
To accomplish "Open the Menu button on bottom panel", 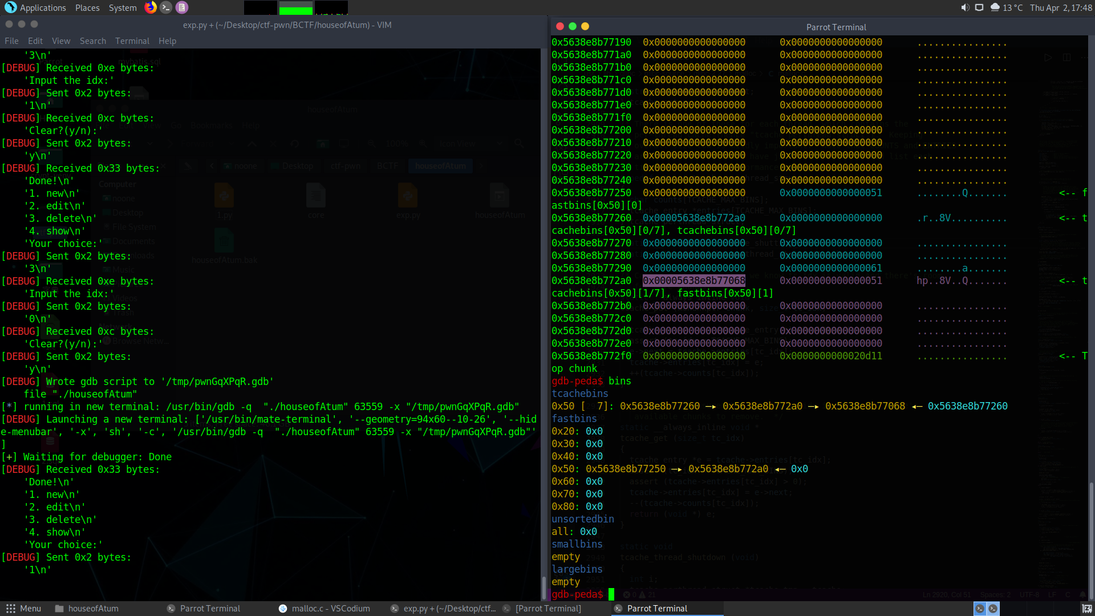I will tap(23, 609).
